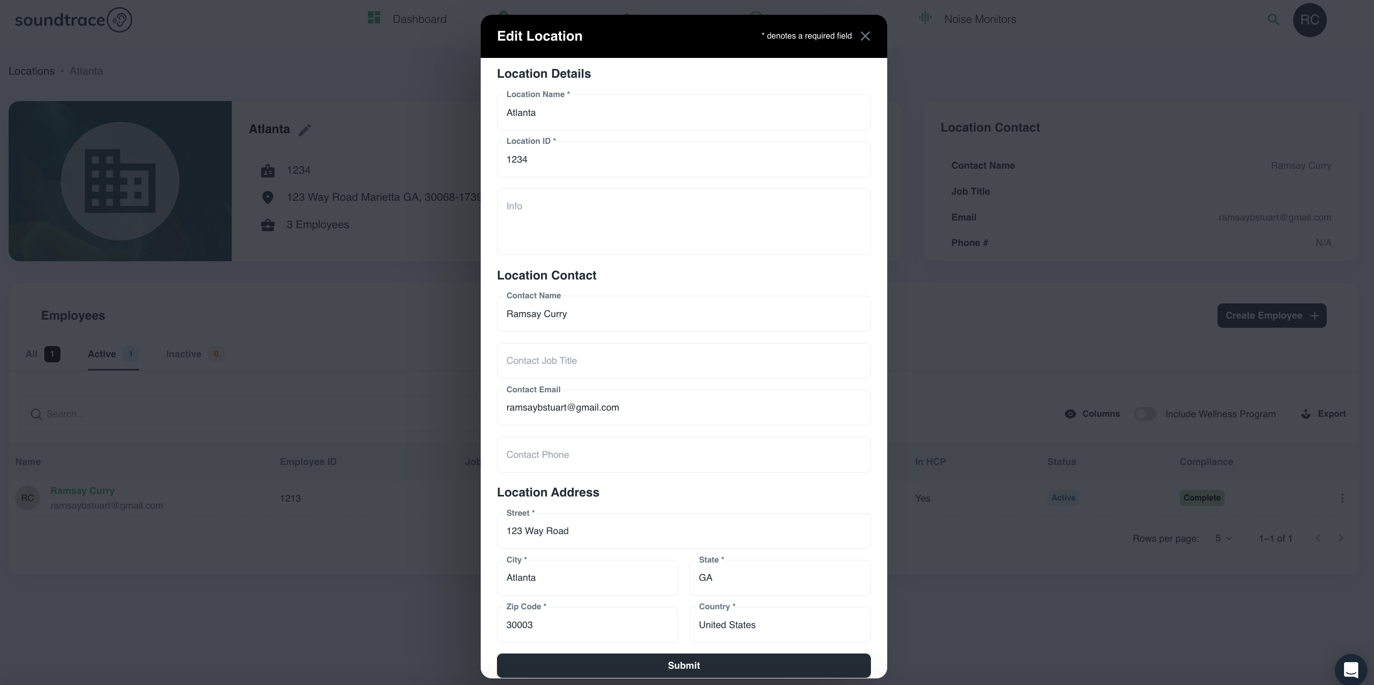This screenshot has width=1374, height=685.
Task: Go to next page arrow
Action: (1341, 538)
